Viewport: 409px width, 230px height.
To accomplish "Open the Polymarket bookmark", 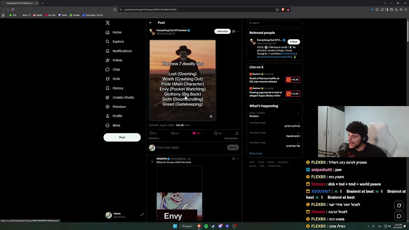I will 93,15.
